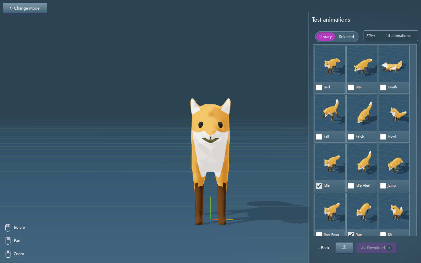
Task: Check the Jump animation checkbox
Action: click(383, 186)
